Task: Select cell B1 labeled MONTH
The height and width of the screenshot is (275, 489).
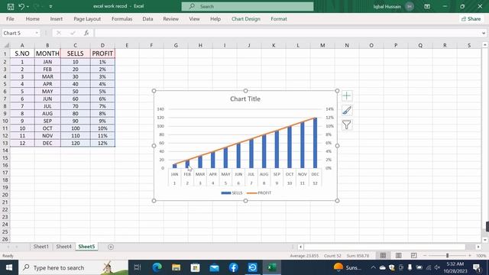Action: tap(47, 53)
